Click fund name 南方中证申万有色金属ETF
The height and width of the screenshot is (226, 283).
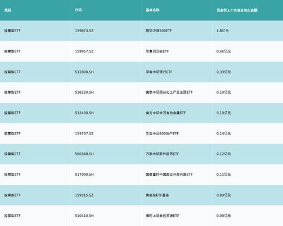click(x=166, y=113)
